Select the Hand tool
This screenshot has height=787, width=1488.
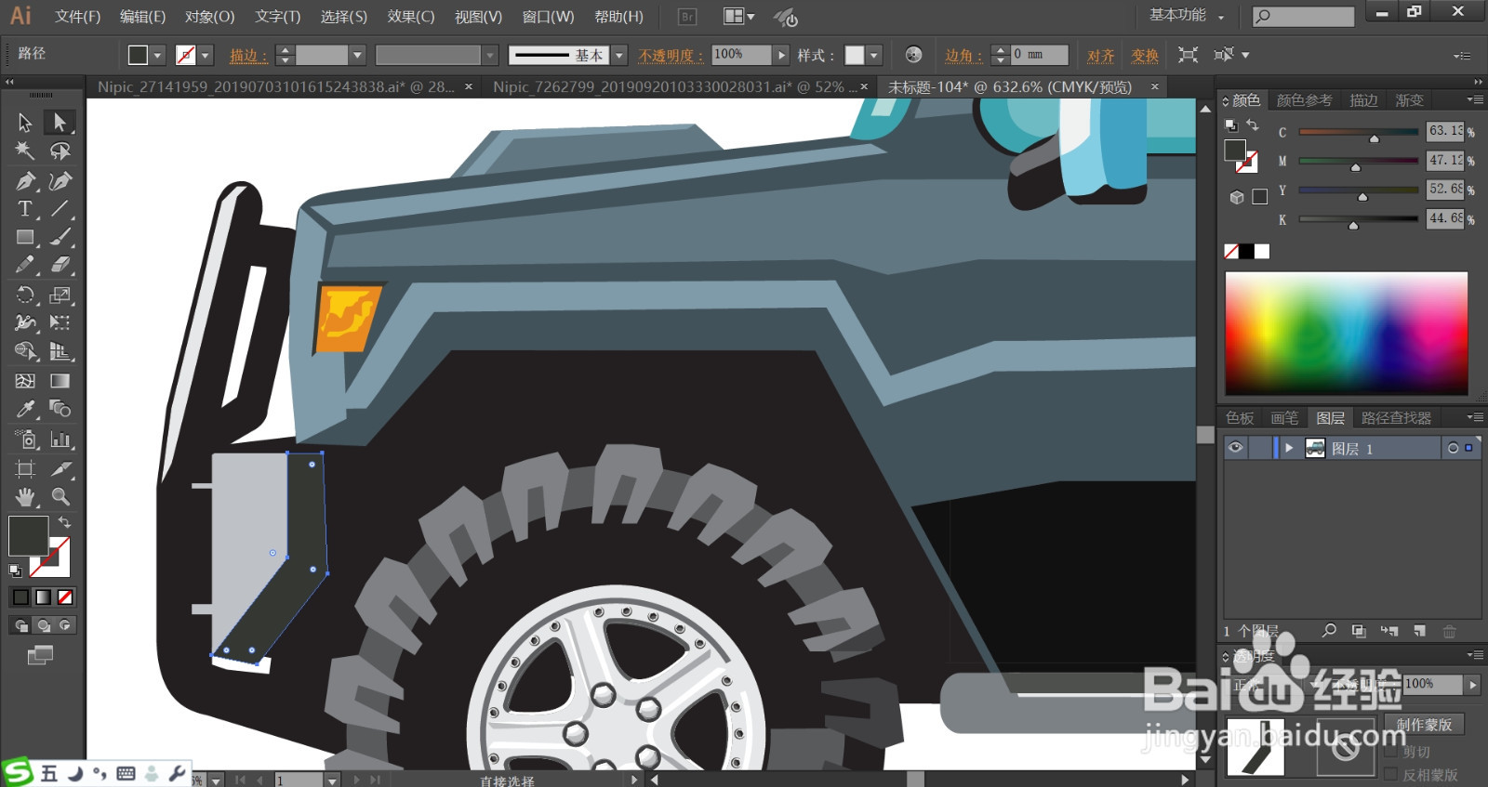(x=25, y=496)
